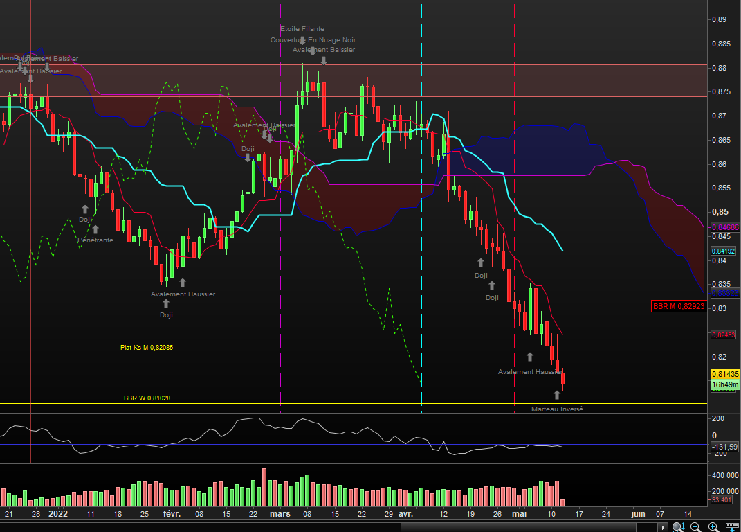
Task: Click the arrow marker above Pénétrante label
Action: tap(95, 229)
